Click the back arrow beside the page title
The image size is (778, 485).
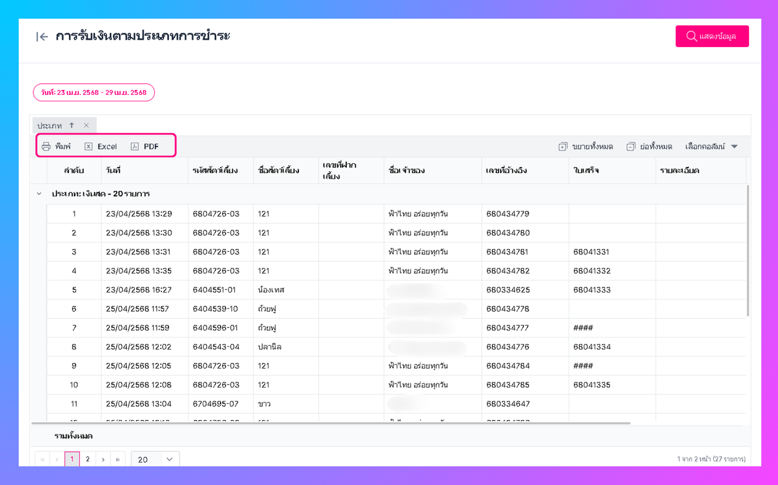click(42, 37)
